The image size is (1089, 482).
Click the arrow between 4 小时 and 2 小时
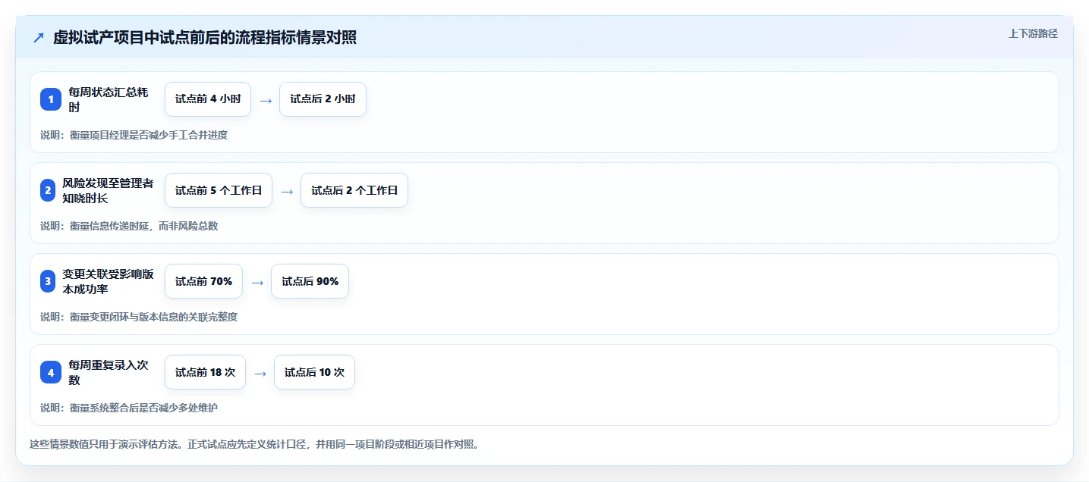click(x=266, y=100)
